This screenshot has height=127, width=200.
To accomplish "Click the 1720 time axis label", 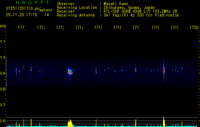I will (194, 27).
